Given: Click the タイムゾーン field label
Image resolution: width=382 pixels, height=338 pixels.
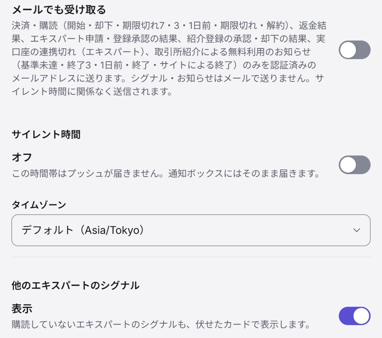Looking at the screenshot, I should [39, 205].
